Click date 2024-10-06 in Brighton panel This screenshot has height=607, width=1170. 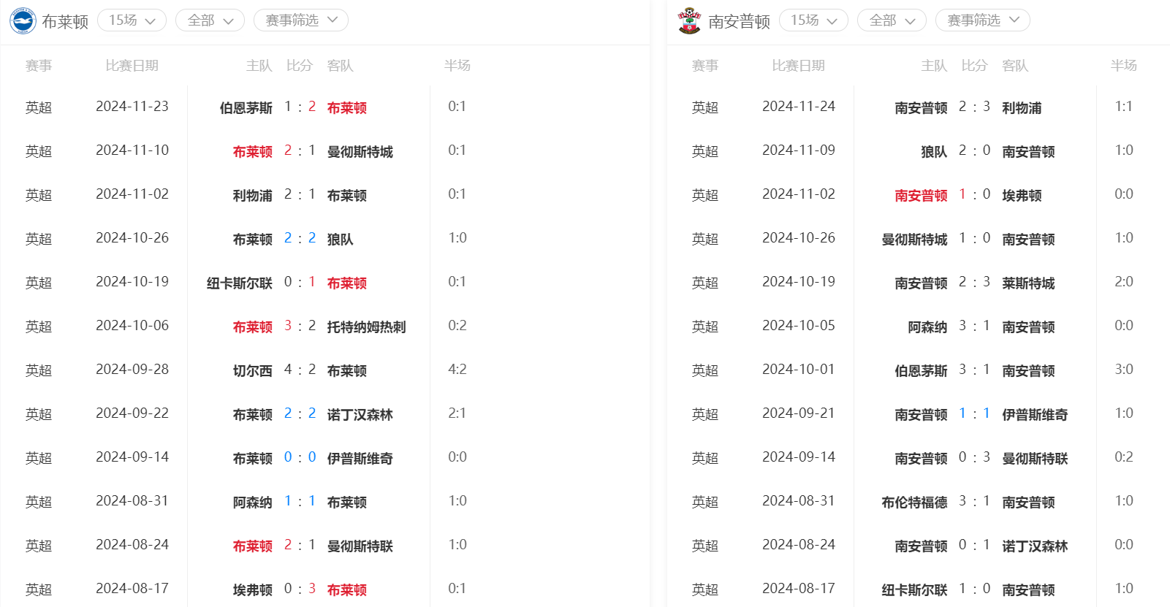[132, 326]
